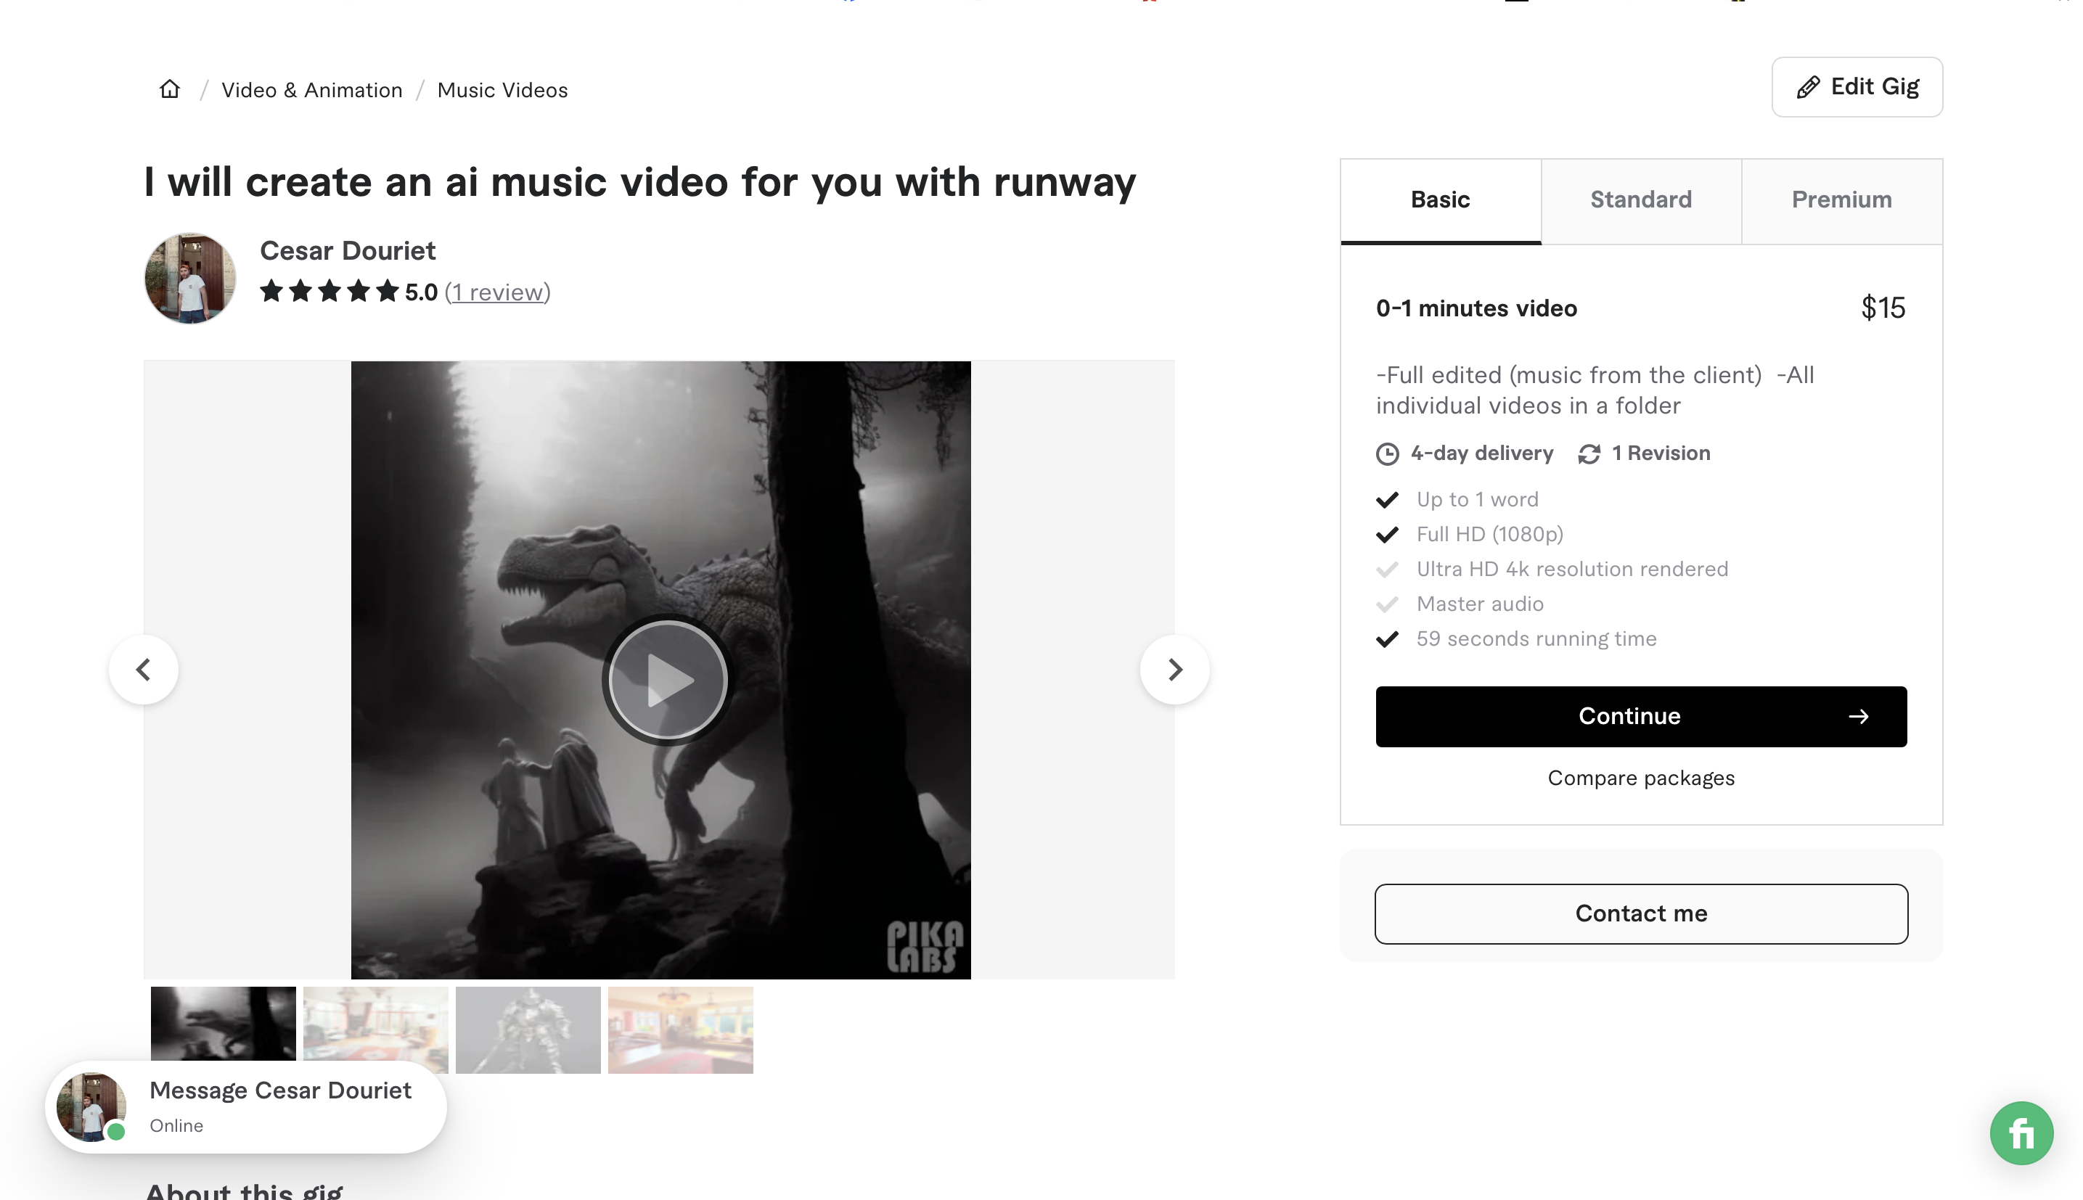Click Cesar Douriet's round profile photo
The width and height of the screenshot is (2083, 1200).
point(190,278)
